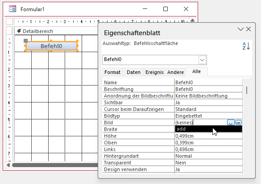Click the Sichtbar value Ja
Viewport: 261px width, 184px height.
pyautogui.click(x=208, y=102)
